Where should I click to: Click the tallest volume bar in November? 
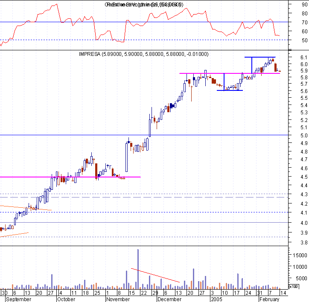[x=138, y=269]
